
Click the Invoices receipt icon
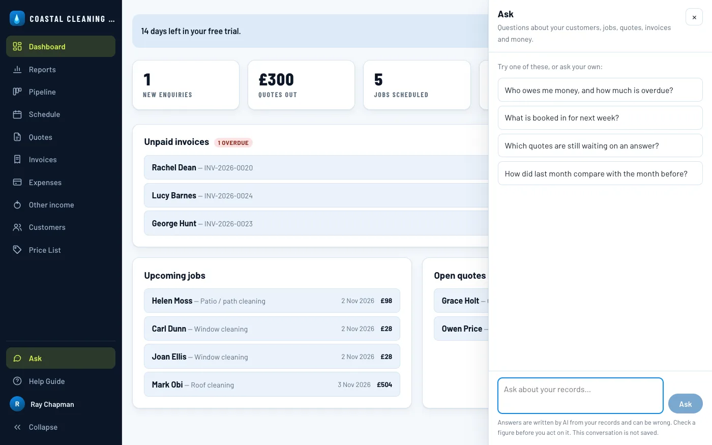17,159
